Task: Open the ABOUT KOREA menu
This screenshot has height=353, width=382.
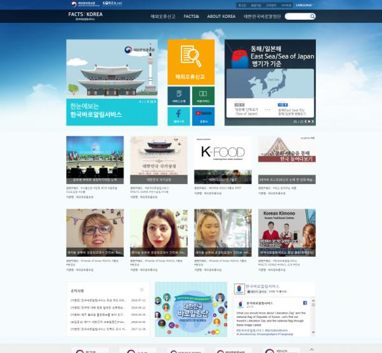Action: [221, 17]
